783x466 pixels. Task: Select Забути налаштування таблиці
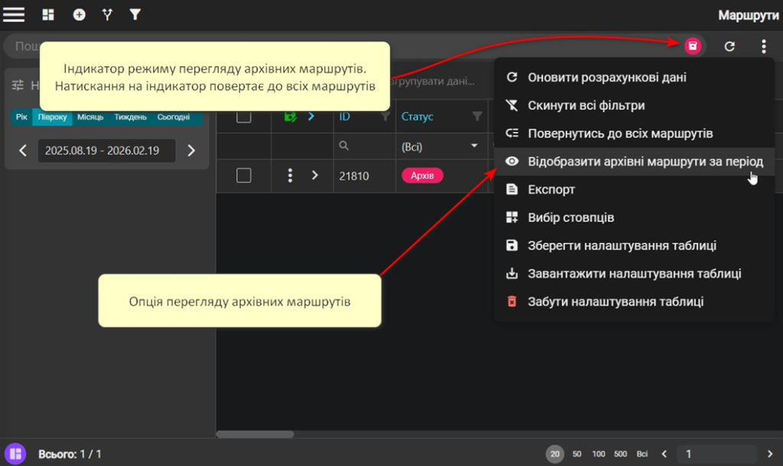(634, 301)
